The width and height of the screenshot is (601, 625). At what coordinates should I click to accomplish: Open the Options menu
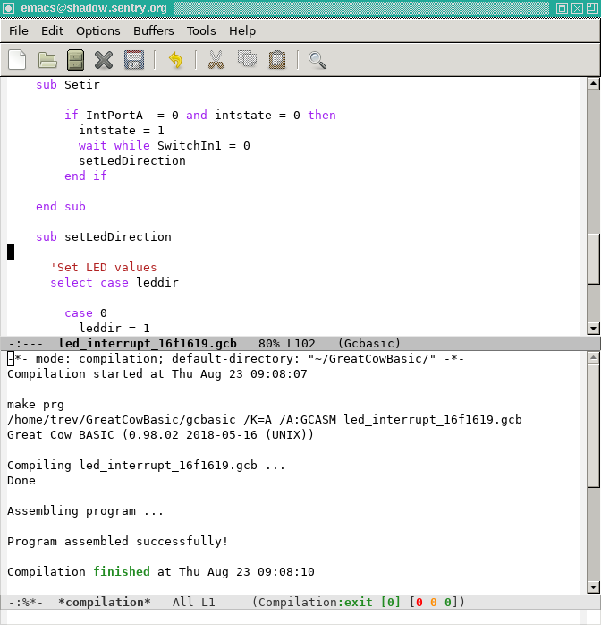point(97,30)
